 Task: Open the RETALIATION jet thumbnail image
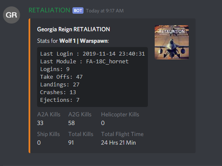tap(172, 42)
